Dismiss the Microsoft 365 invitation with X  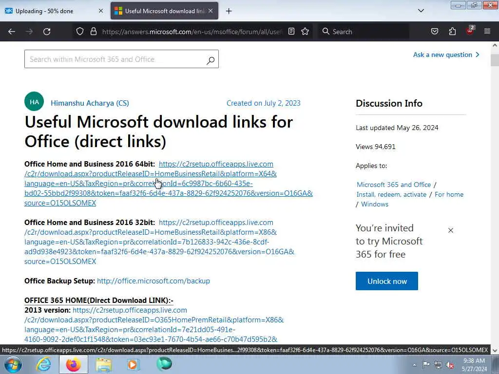click(451, 230)
